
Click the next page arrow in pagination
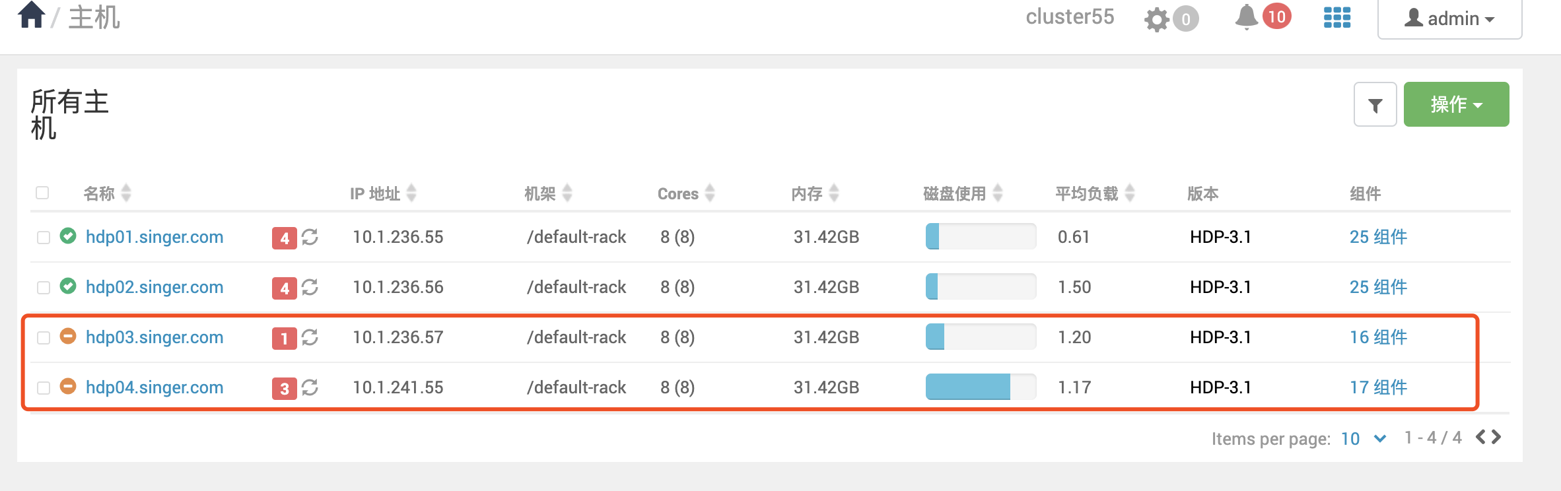click(x=1496, y=437)
